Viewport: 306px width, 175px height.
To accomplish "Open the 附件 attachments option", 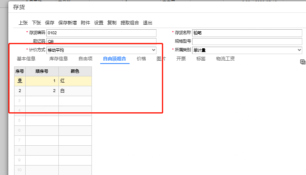I will tap(85, 23).
